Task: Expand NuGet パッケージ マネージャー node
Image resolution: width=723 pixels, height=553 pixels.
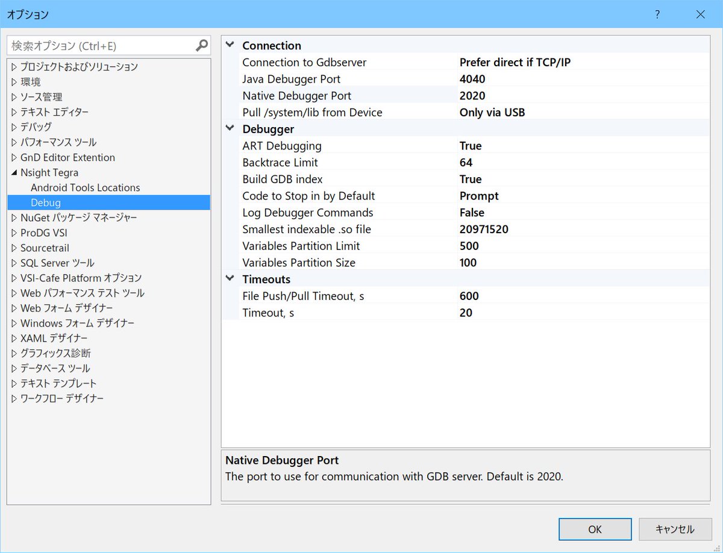Action: [x=14, y=217]
